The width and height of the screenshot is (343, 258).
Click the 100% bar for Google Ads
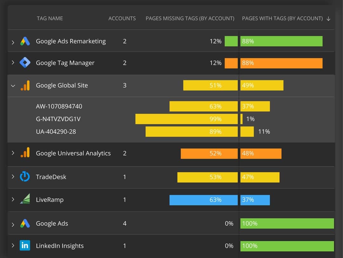(287, 223)
